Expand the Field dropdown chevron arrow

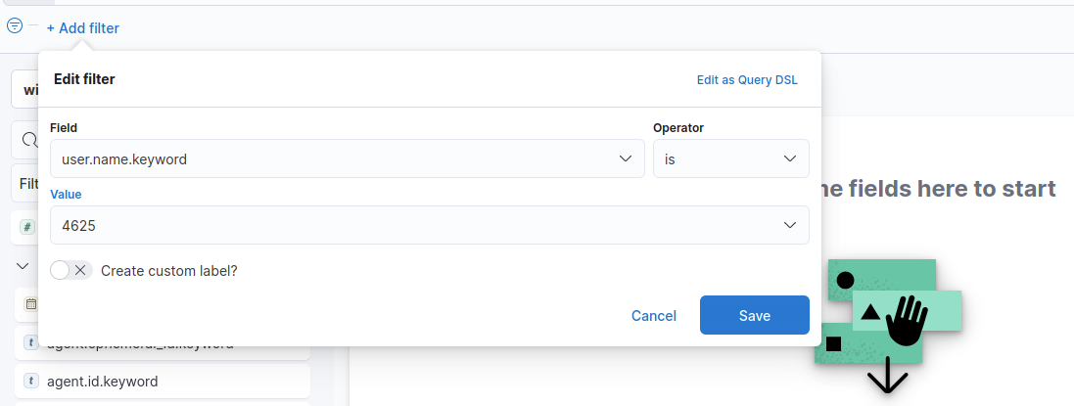tap(626, 158)
